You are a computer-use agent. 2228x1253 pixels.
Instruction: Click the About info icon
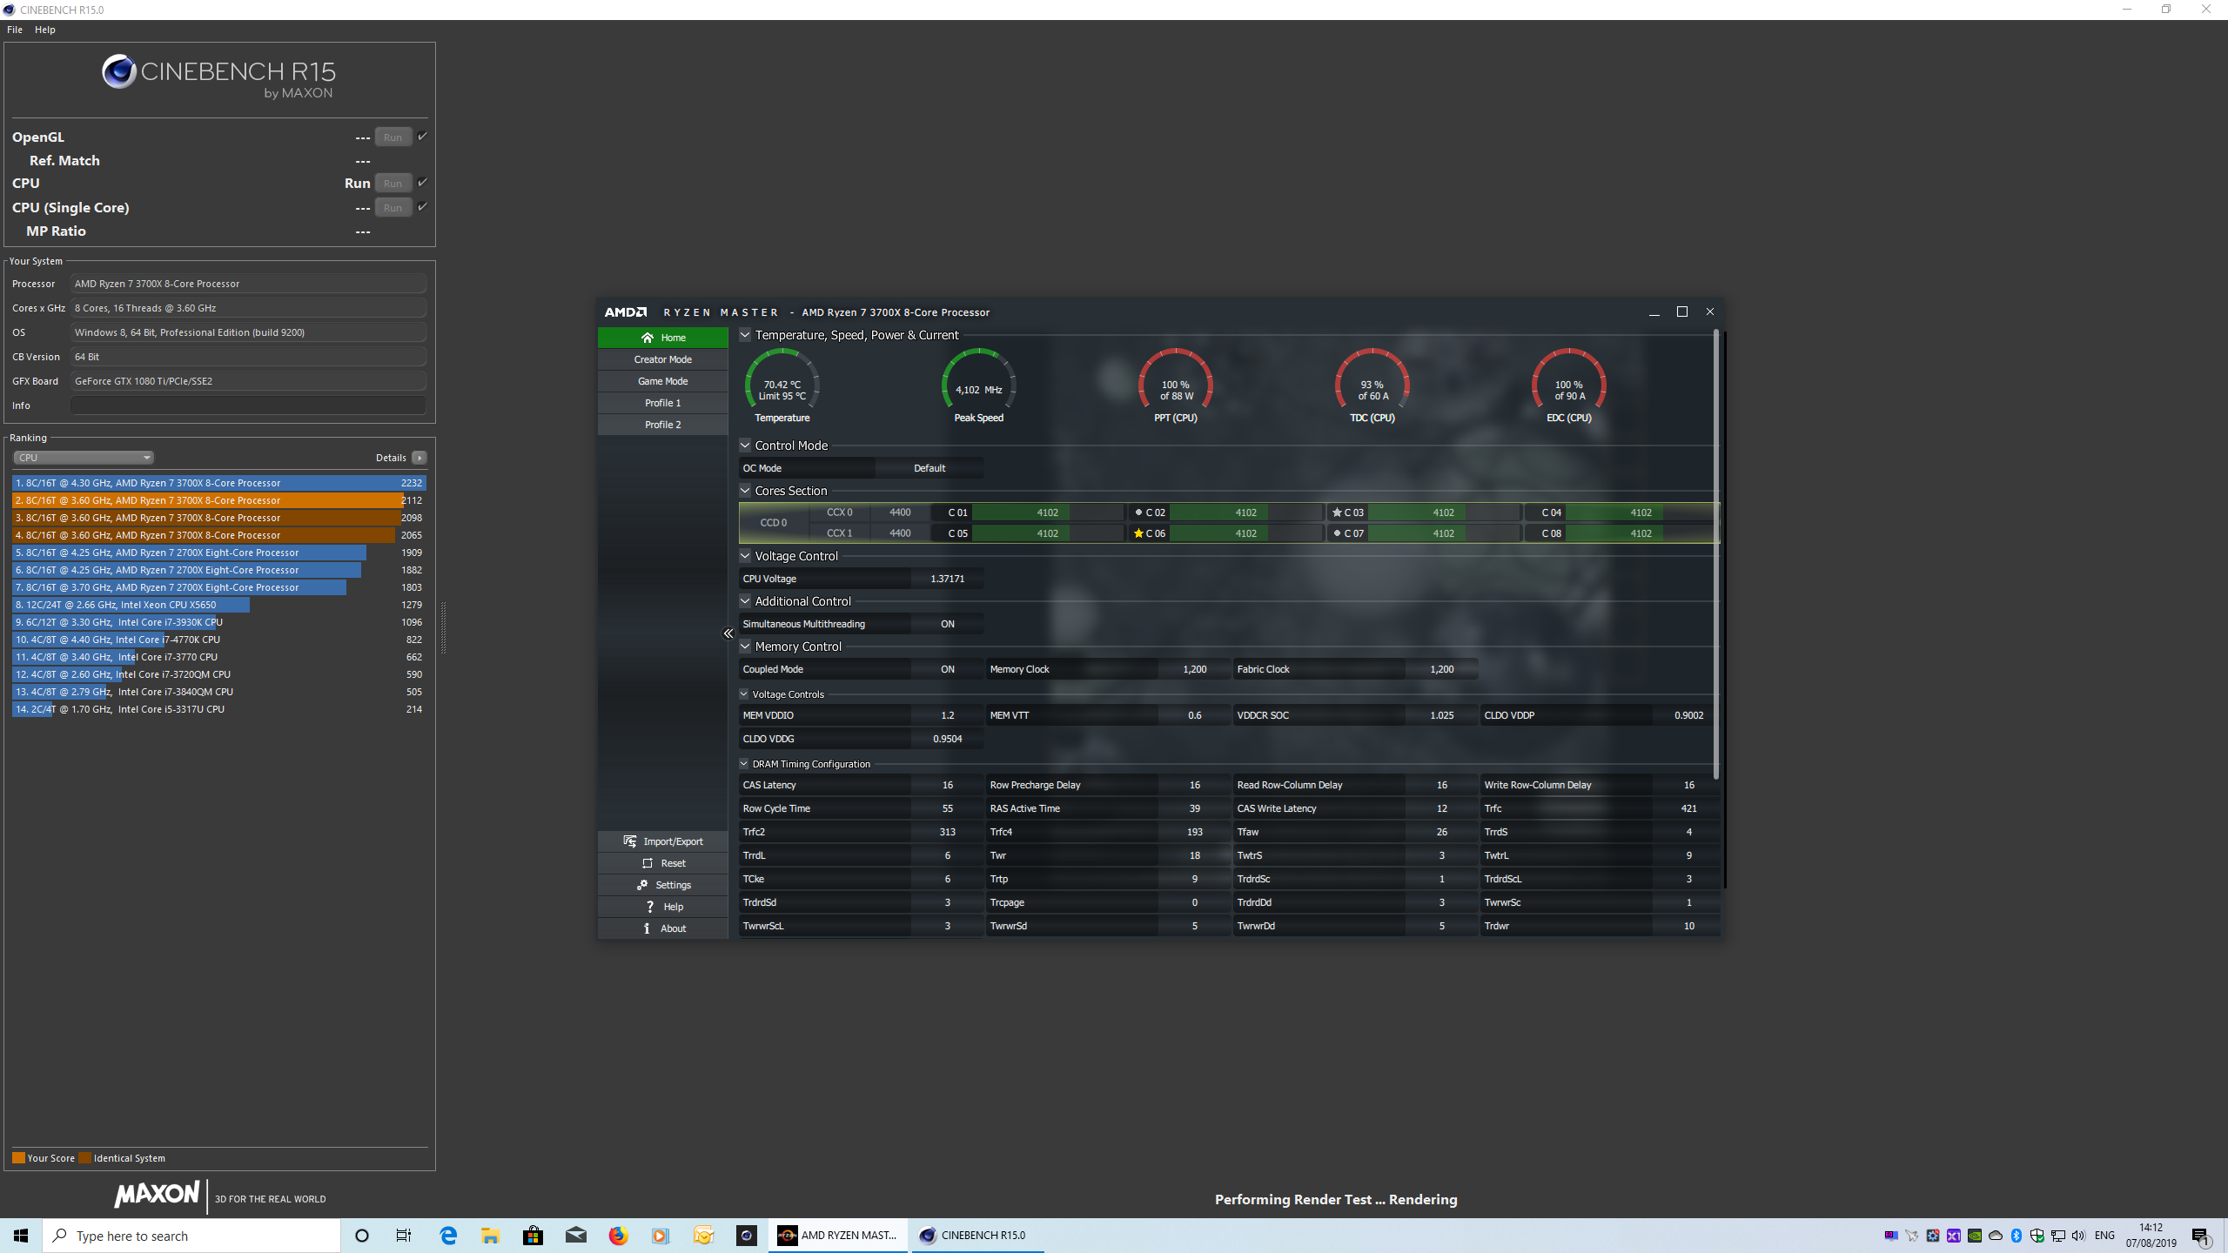coord(647,928)
